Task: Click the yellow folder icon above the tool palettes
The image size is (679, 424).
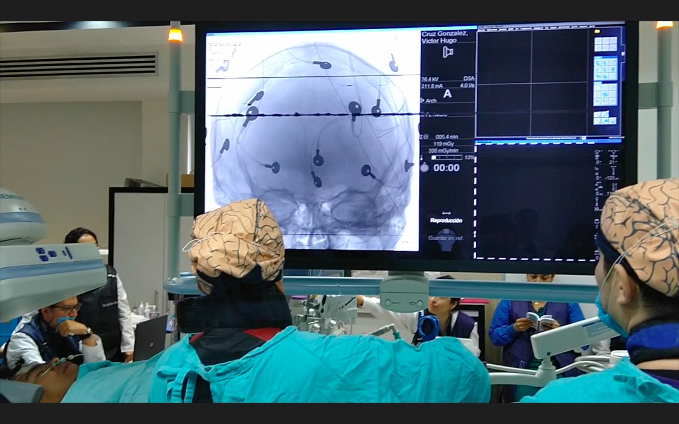Action: [x=597, y=32]
